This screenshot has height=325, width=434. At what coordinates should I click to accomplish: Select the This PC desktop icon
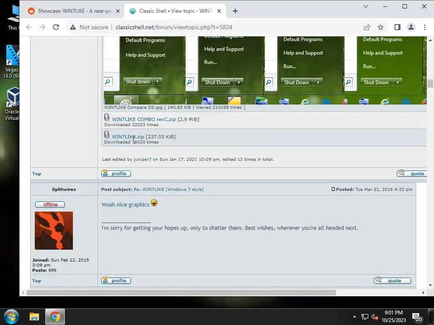(13, 18)
